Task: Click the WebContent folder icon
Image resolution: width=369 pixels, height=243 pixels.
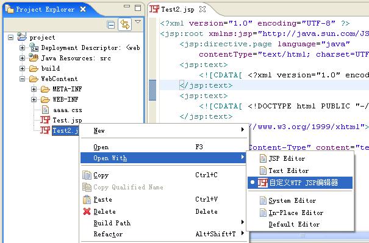Action: coord(34,79)
